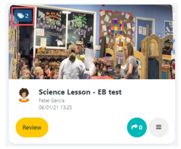This screenshot has height=149, width=181.
Task: Click the tag count number 2
Action: click(x=27, y=16)
